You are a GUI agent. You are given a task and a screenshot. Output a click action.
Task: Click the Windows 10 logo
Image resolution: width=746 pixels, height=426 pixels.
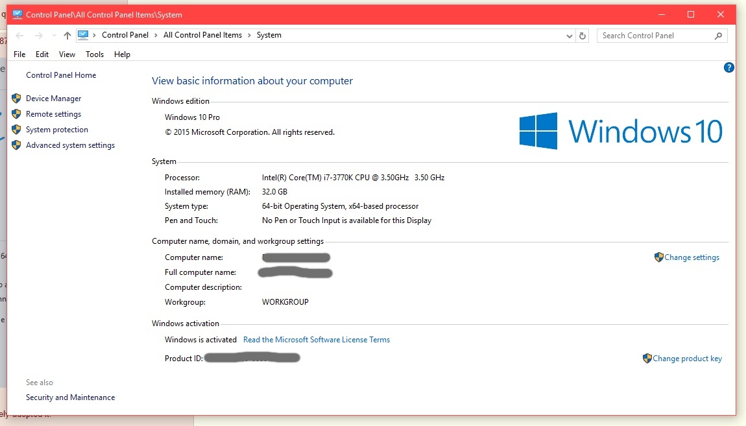click(x=621, y=131)
